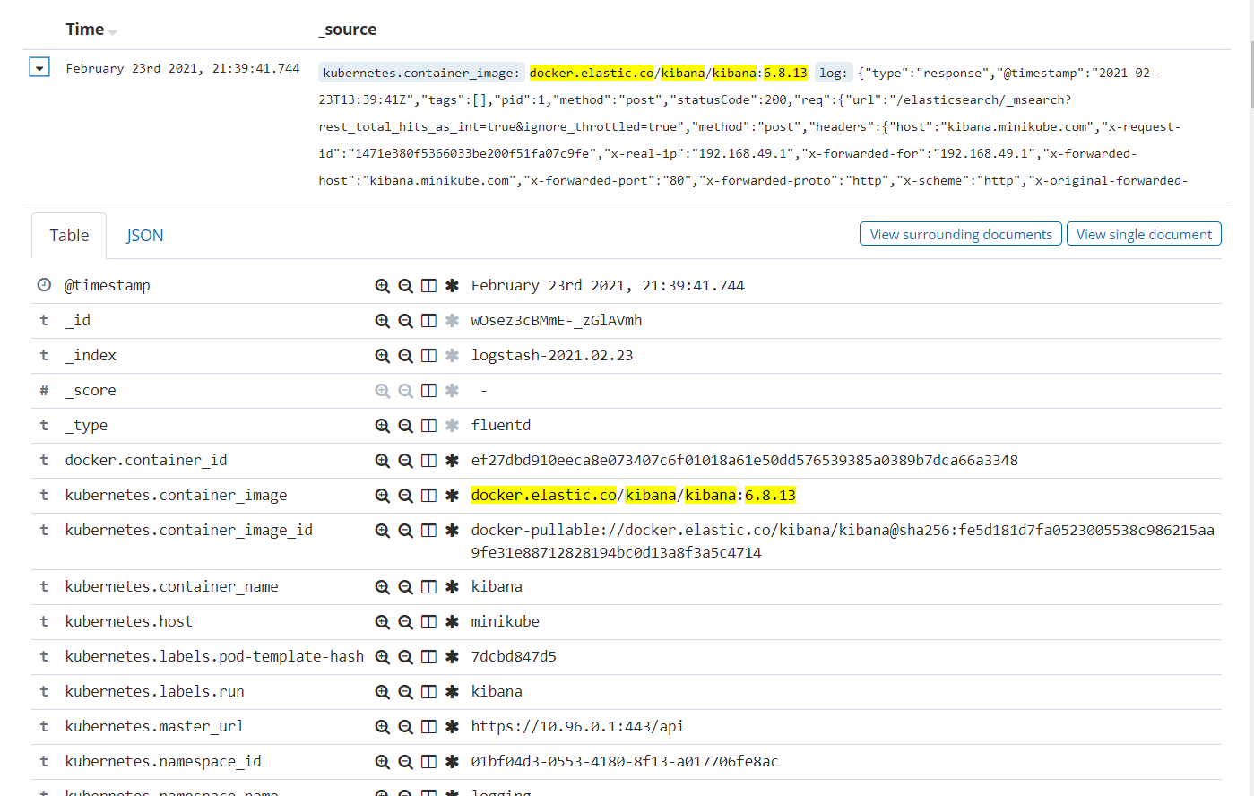1254x796 pixels.
Task: Switch to the JSON tab
Action: [144, 236]
